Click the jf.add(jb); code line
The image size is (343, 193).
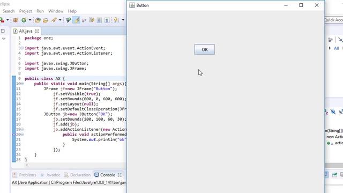coord(66,124)
